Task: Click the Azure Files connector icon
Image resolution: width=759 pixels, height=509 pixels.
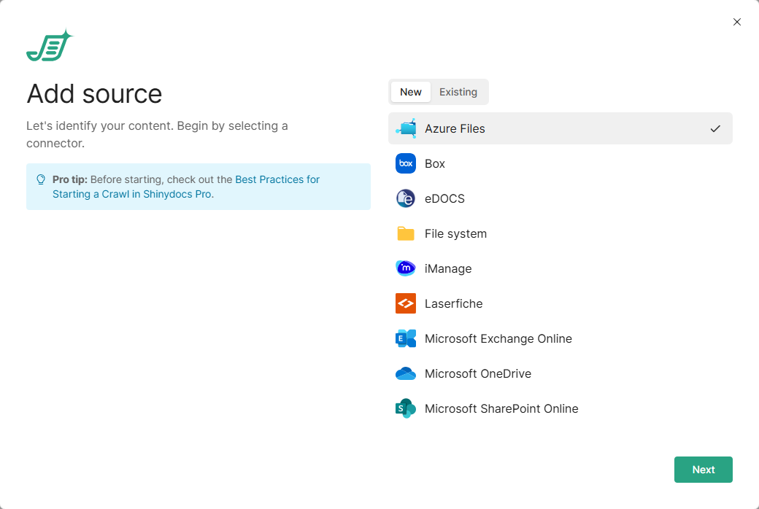Action: (406, 128)
